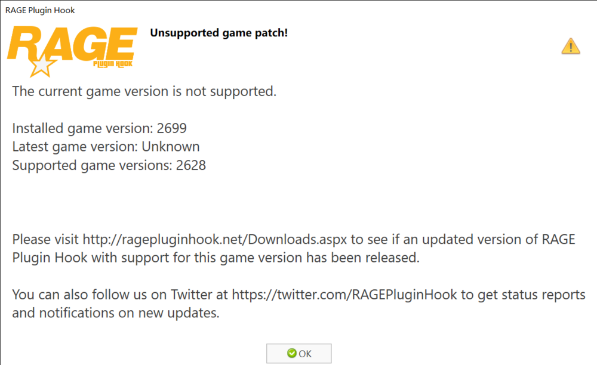The height and width of the screenshot is (365, 597).
Task: Click the paragraph about Twitter status reports
Action: coord(298,303)
